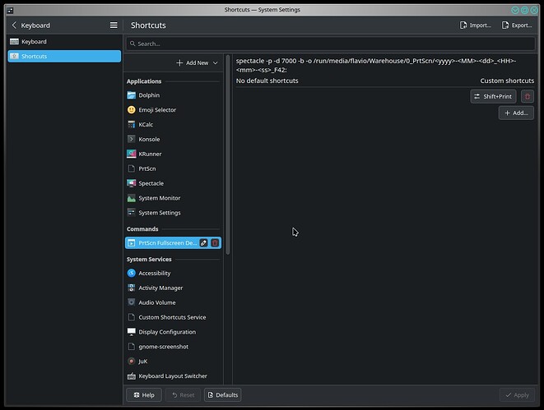The height and width of the screenshot is (410, 544).
Task: Remove the Shift+Print shortcut with the red trash icon
Action: pos(528,96)
